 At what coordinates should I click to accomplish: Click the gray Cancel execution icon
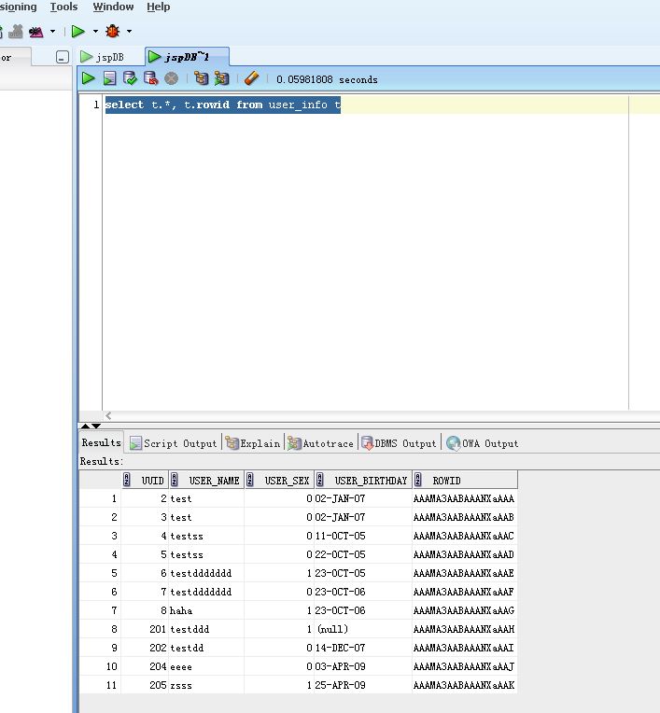click(171, 78)
